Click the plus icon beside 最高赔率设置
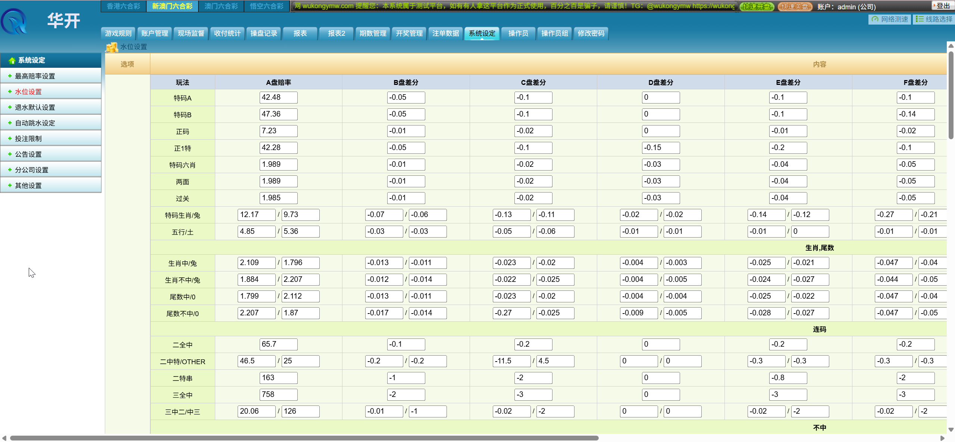 pos(10,76)
